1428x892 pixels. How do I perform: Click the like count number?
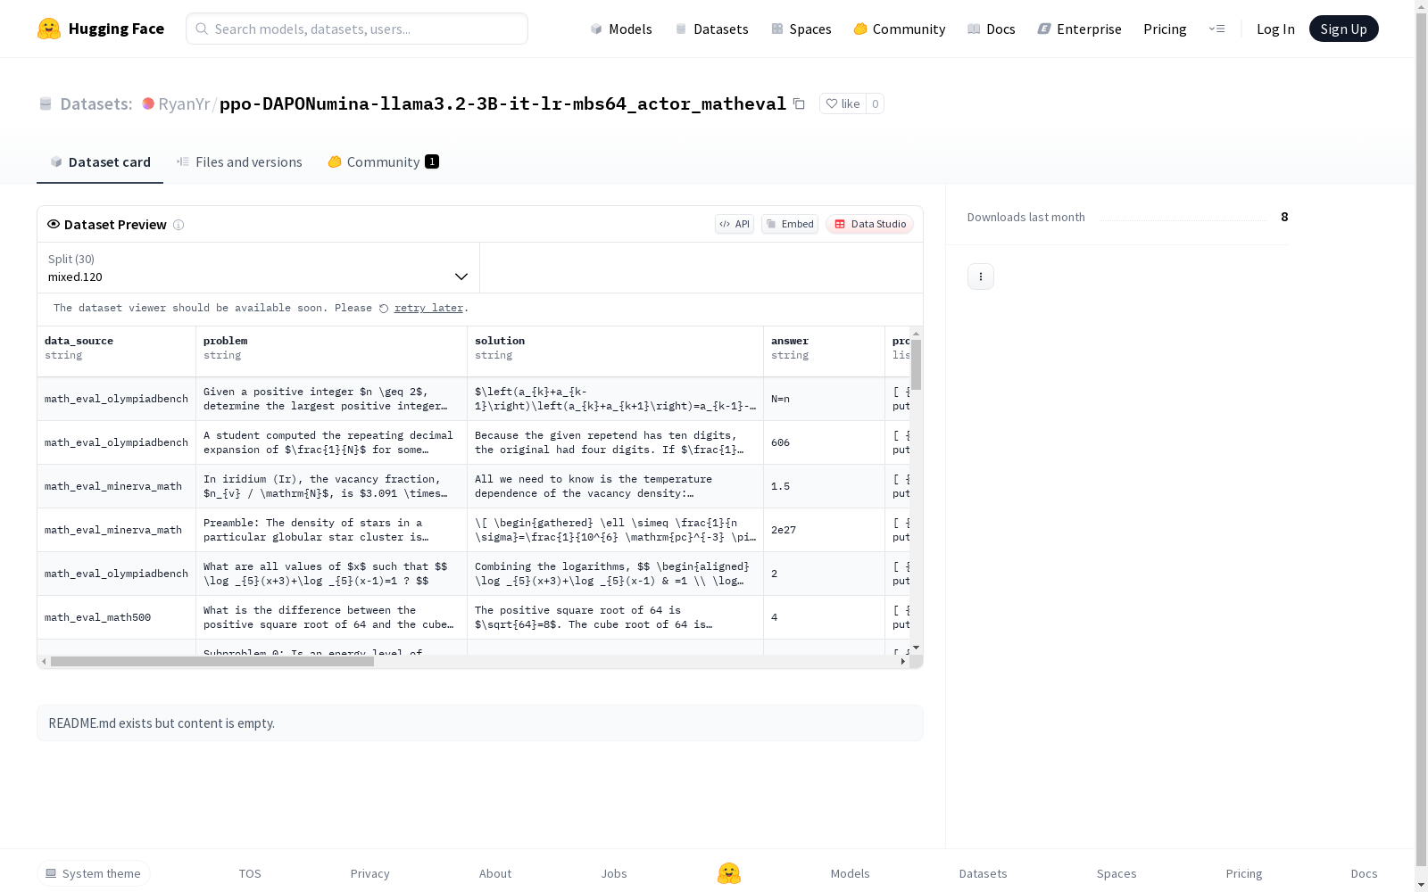point(876,103)
